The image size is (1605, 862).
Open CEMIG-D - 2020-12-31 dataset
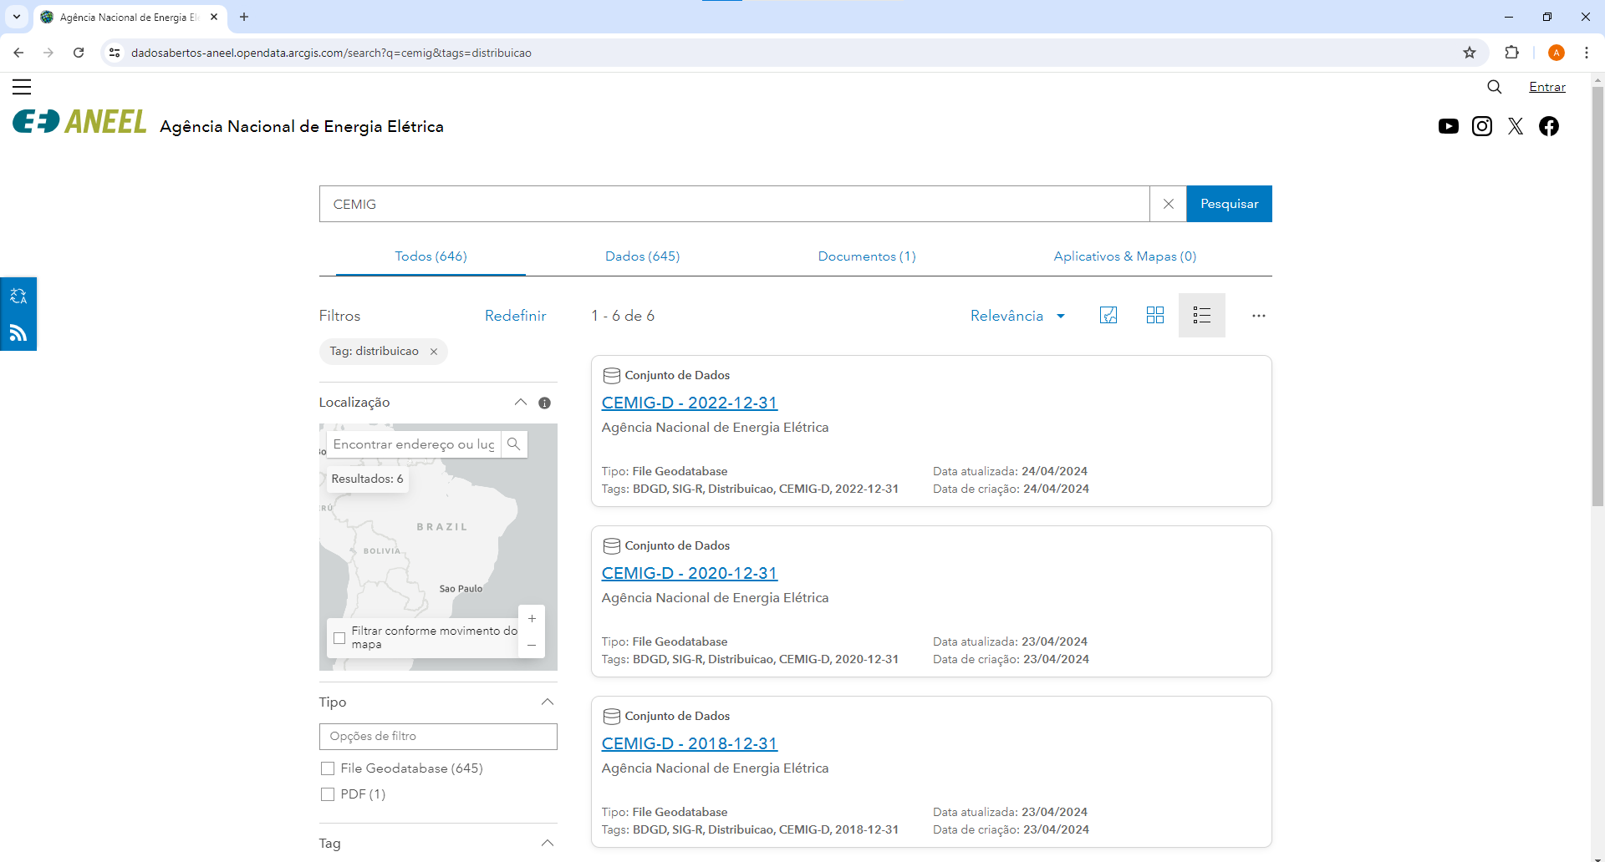690,573
